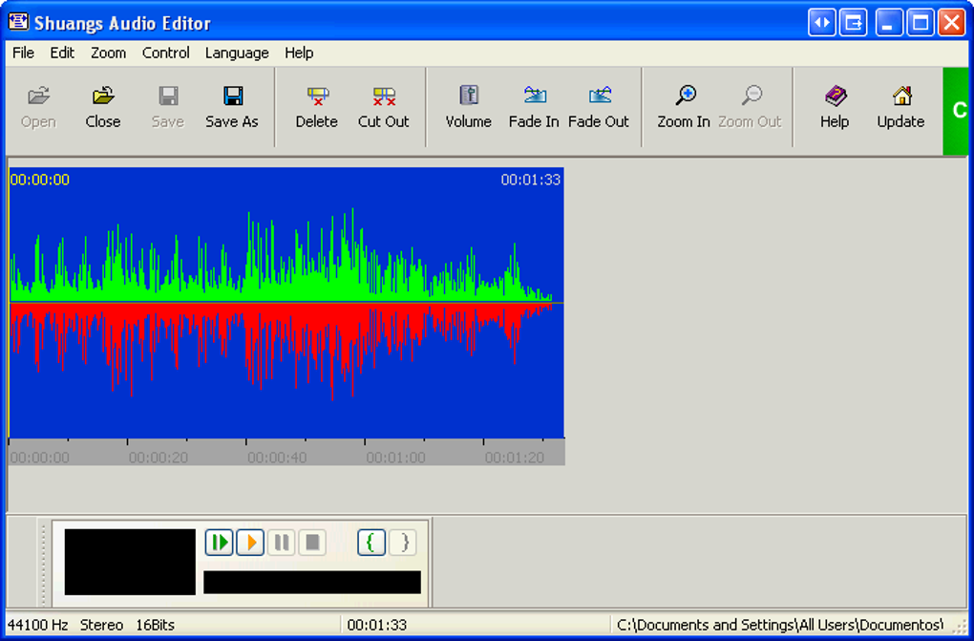This screenshot has height=641, width=974.
Task: Click the file path in the status bar
Action: [x=780, y=625]
